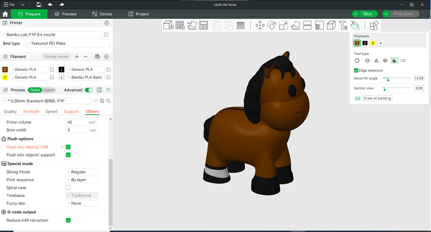Open the Text shape tool
431x232 pixels.
coord(343,25)
